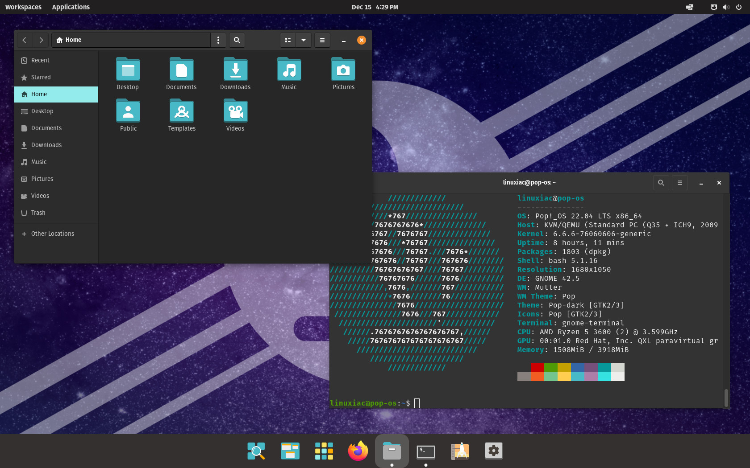The height and width of the screenshot is (468, 750).
Task: Go forward in Files navigation
Action: [x=41, y=40]
